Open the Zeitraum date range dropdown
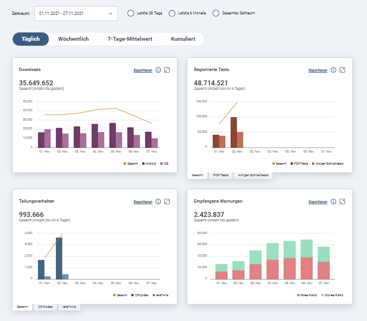This screenshot has width=367, height=321. (x=76, y=13)
